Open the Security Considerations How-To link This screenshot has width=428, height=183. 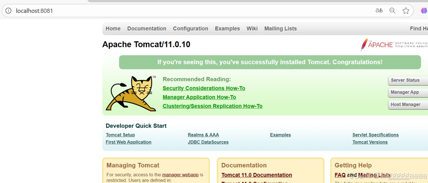pos(204,89)
